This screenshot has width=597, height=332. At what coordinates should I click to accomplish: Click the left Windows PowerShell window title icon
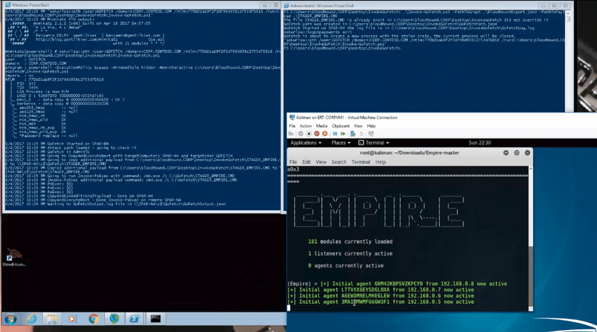[x=8, y=5]
